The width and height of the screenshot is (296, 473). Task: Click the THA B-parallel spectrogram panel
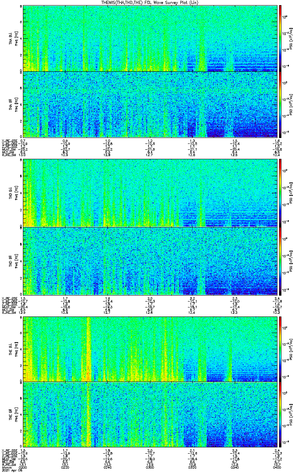[150, 104]
